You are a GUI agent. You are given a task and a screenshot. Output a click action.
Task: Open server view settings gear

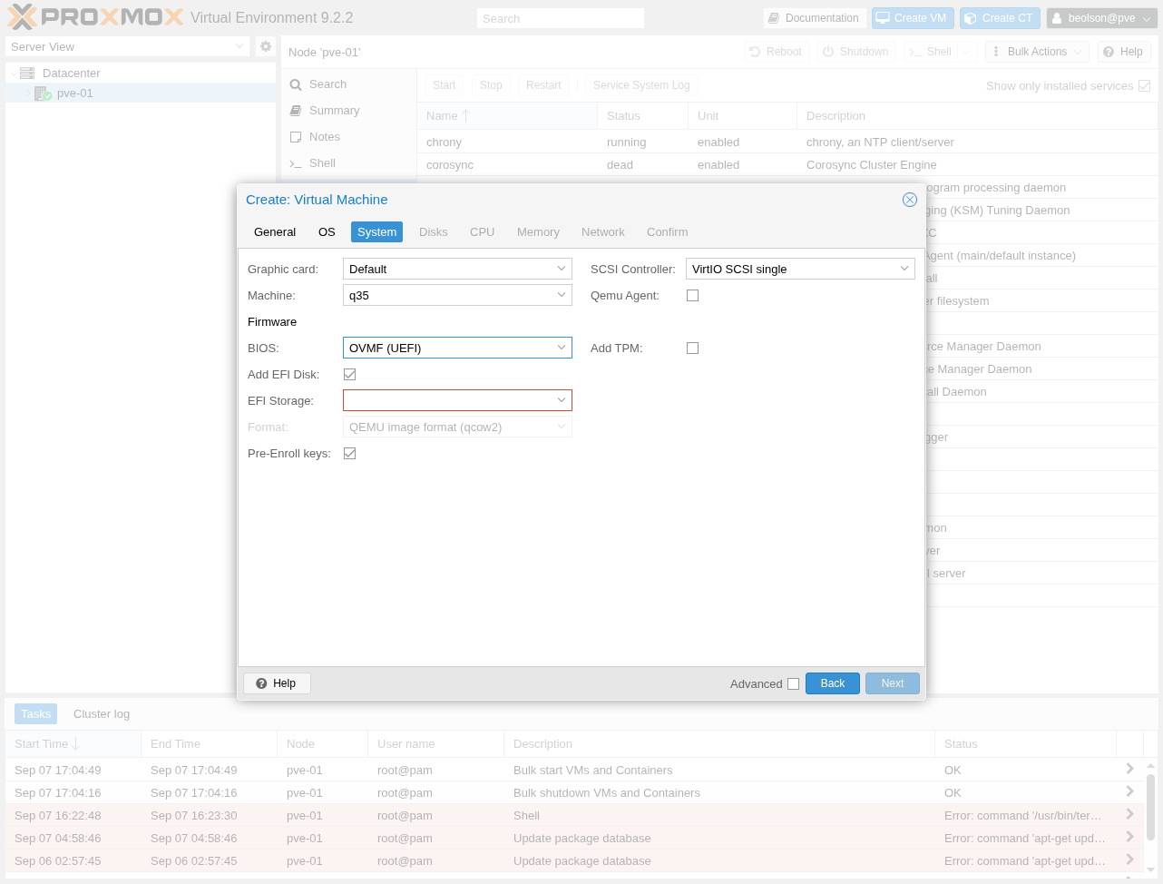266,46
